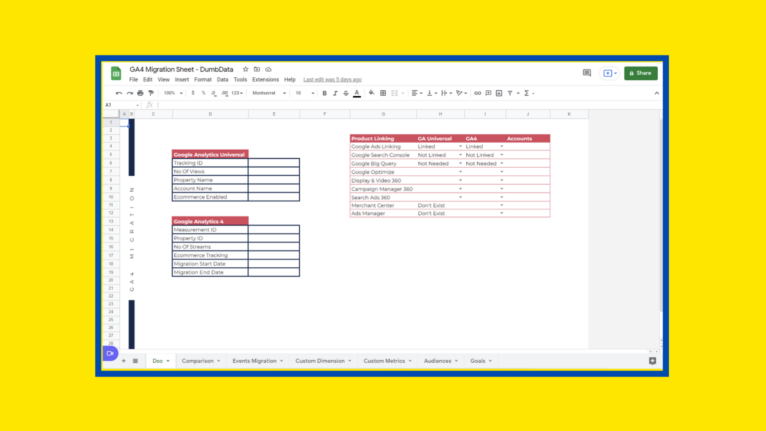
Task: Open the Borders icon
Action: click(x=383, y=93)
